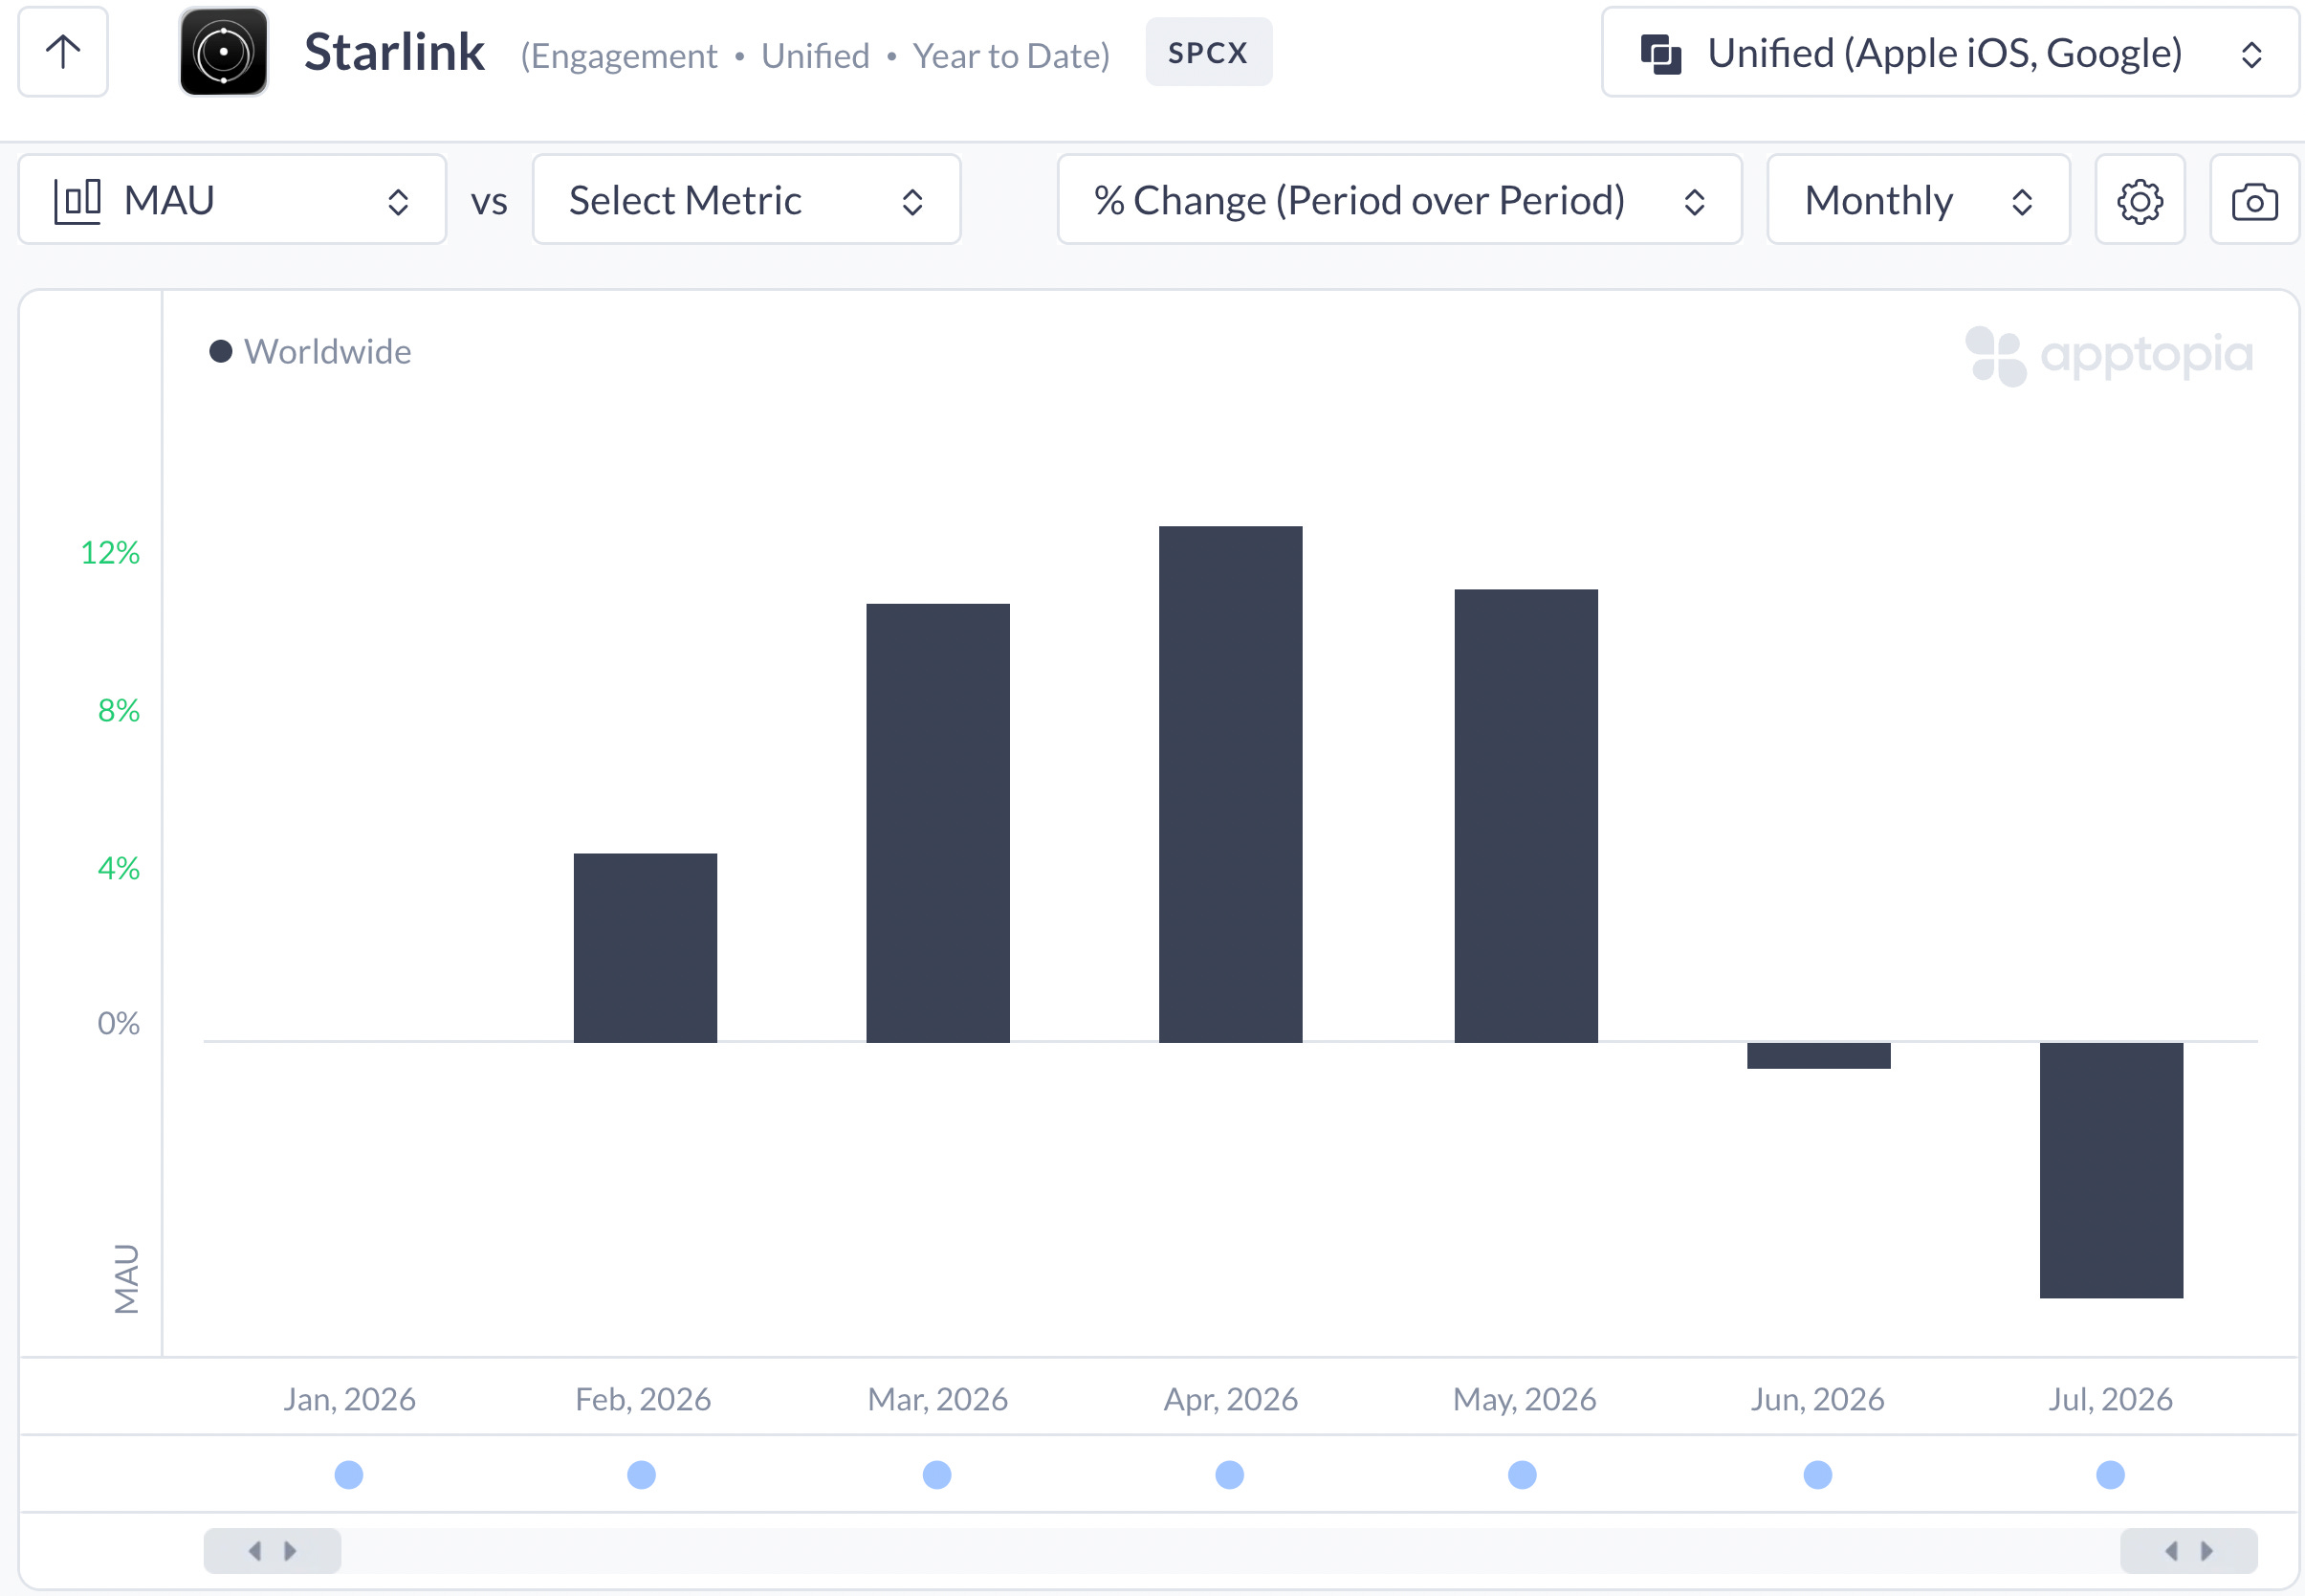Open the Monthly interval dropdown

(1919, 200)
